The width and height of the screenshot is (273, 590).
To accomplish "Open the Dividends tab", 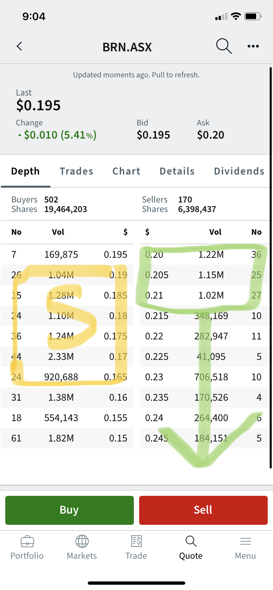I will (239, 171).
